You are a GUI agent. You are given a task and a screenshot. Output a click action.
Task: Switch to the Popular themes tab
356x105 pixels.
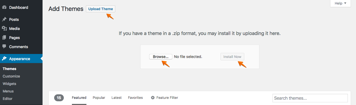tap(99, 98)
